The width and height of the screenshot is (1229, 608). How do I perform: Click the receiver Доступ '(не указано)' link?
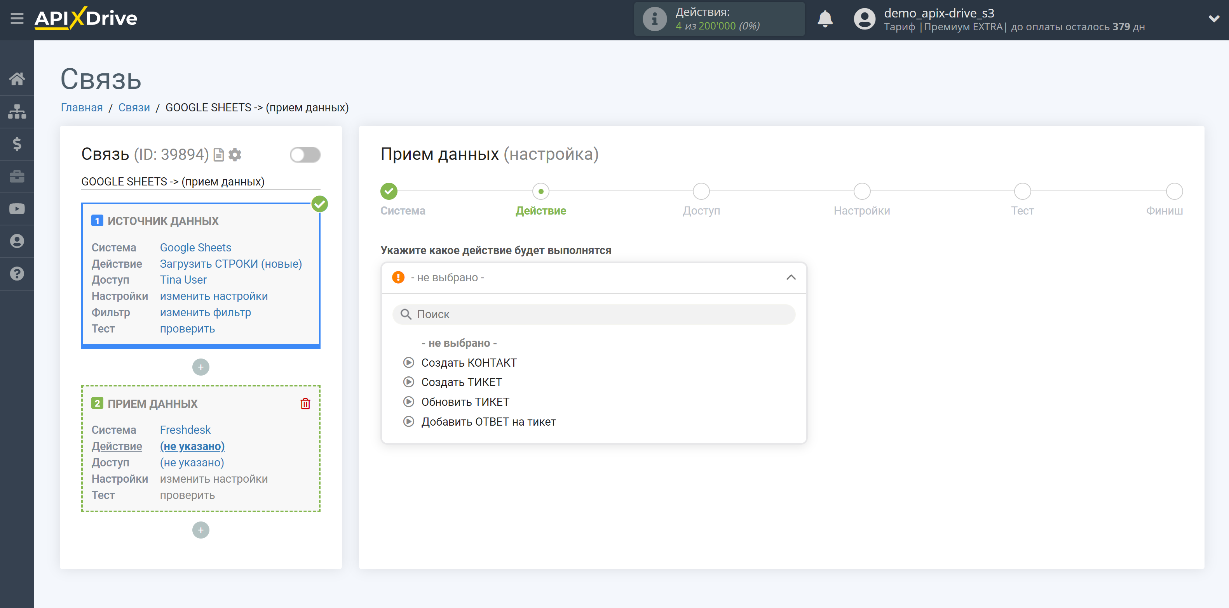click(192, 462)
